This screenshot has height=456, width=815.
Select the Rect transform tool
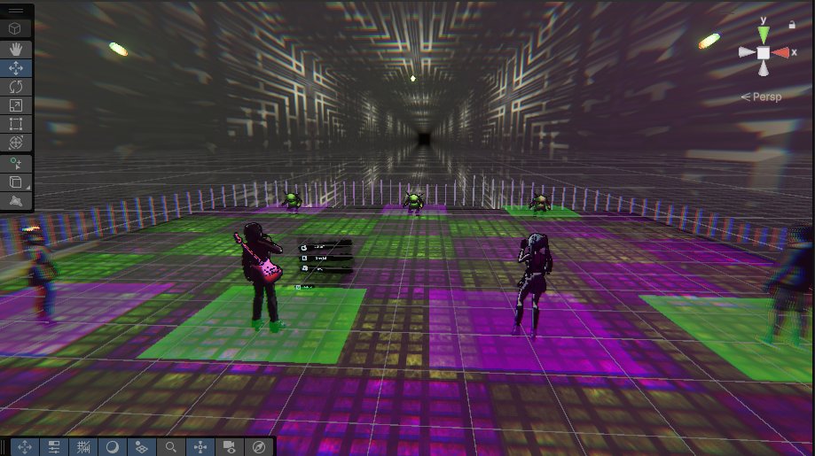click(x=16, y=124)
